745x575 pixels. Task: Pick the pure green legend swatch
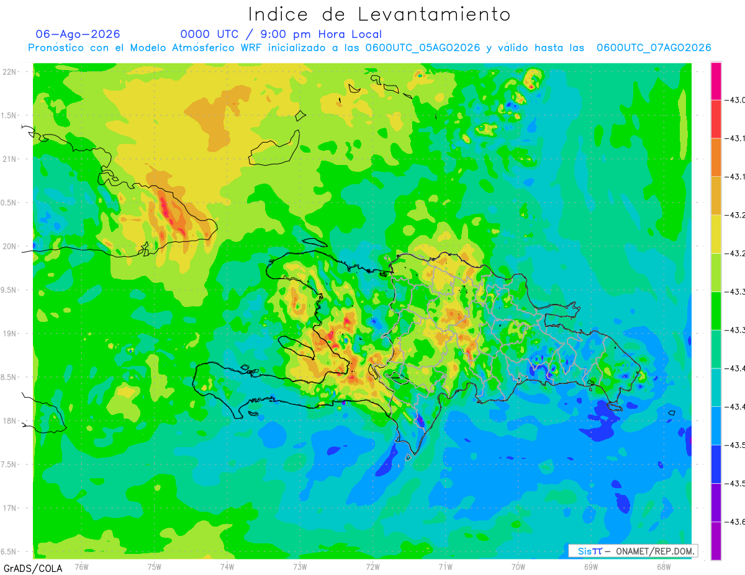point(716,311)
